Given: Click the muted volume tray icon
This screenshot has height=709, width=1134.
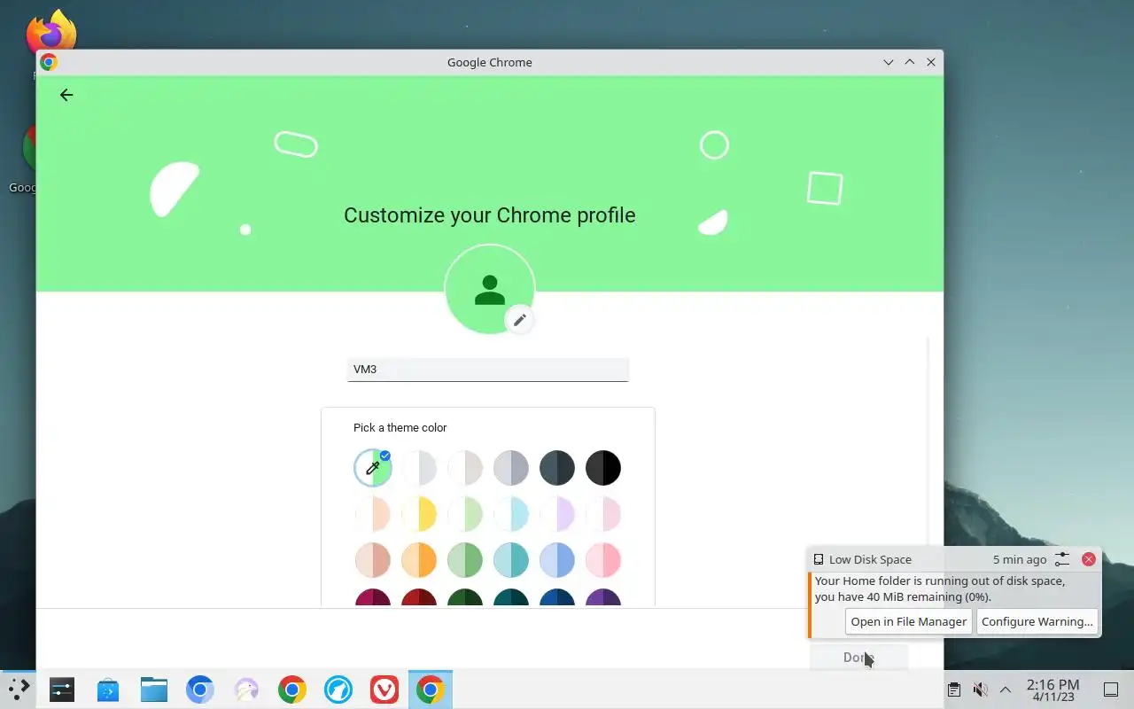Looking at the screenshot, I should point(980,690).
